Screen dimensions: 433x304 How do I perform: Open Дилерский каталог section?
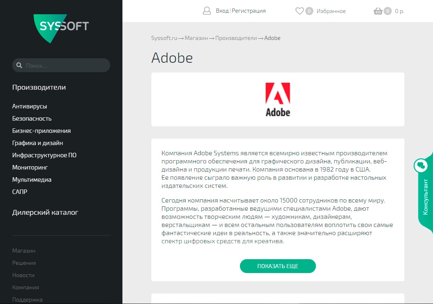[45, 212]
